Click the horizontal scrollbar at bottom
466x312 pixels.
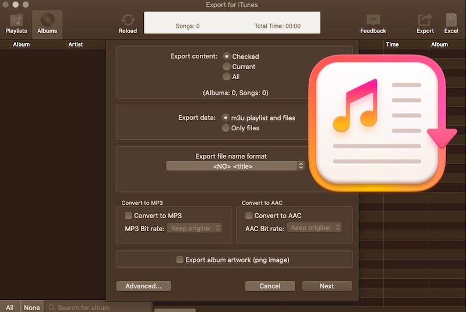(175, 310)
